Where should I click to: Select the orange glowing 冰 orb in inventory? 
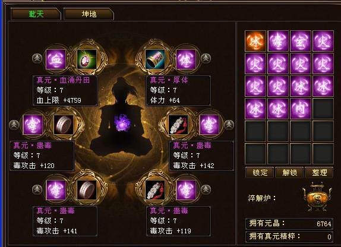point(255,41)
